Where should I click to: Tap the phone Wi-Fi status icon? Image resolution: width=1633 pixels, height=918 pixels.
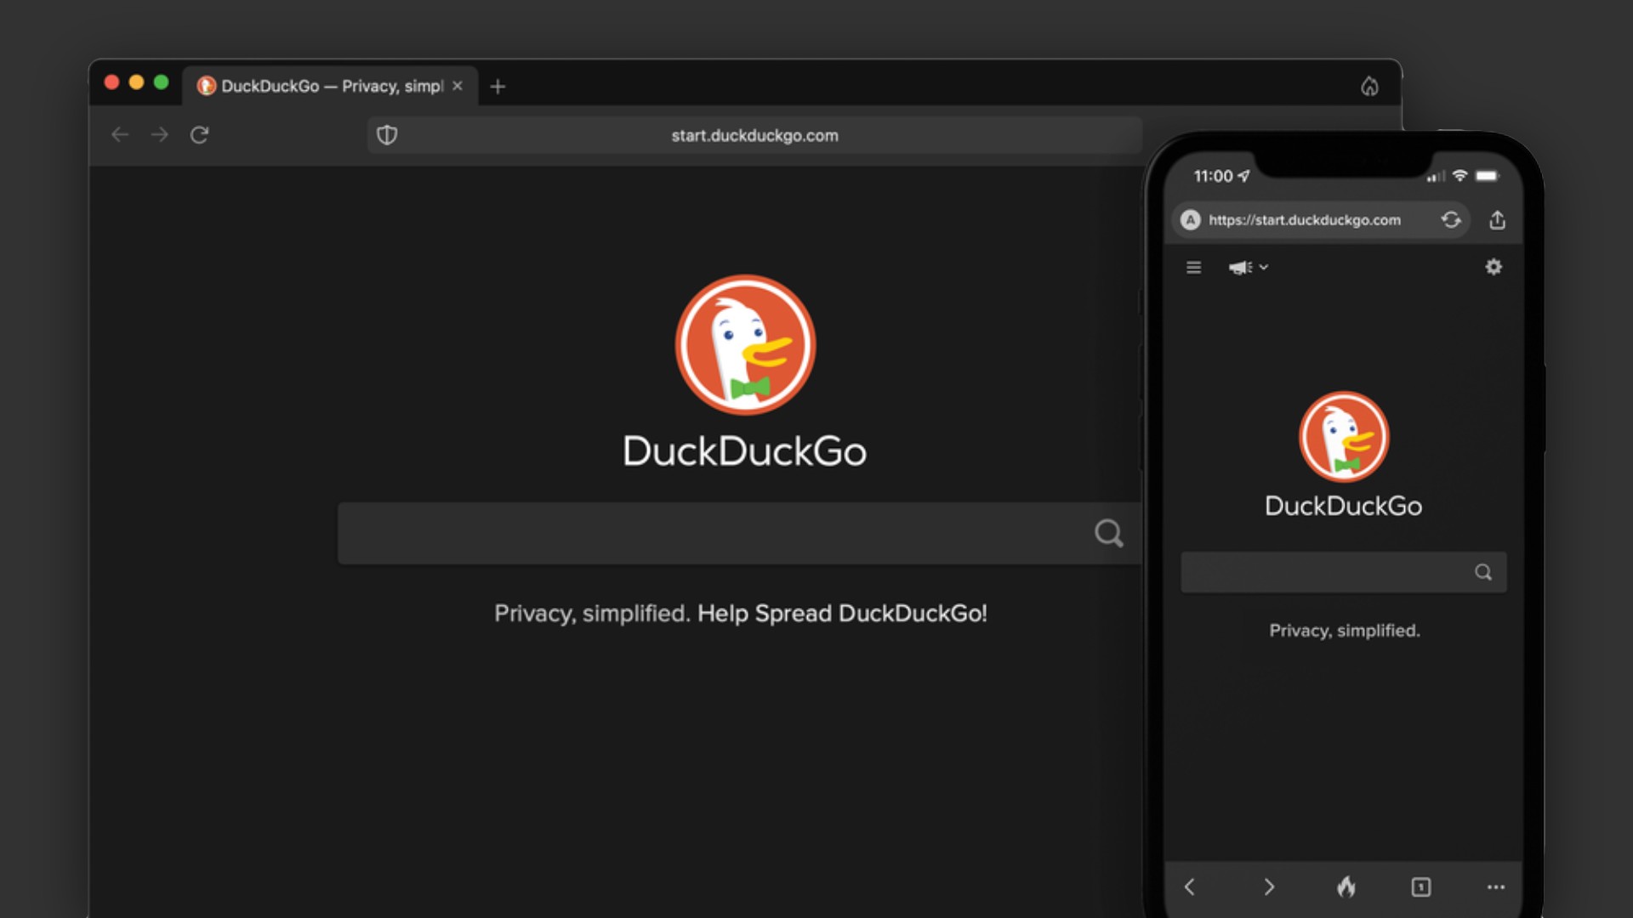(x=1460, y=176)
